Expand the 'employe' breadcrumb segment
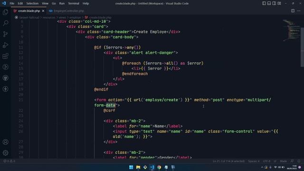Viewport: 304px width, 171px height. (75, 18)
